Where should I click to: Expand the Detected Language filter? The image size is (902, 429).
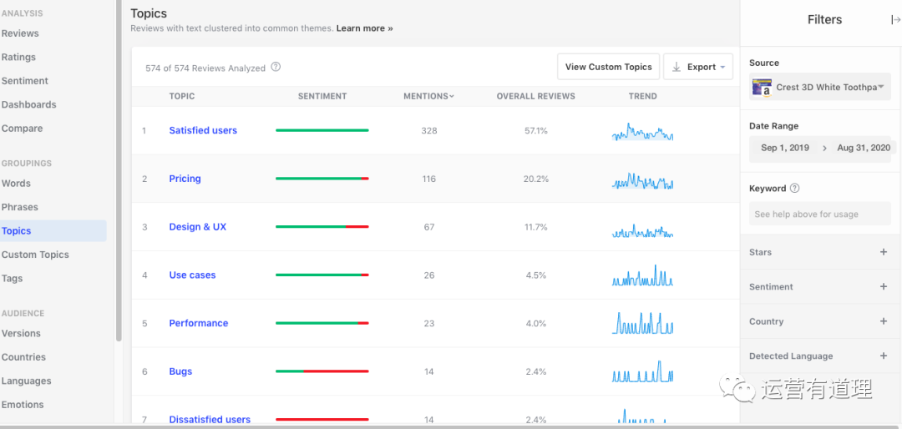click(884, 356)
